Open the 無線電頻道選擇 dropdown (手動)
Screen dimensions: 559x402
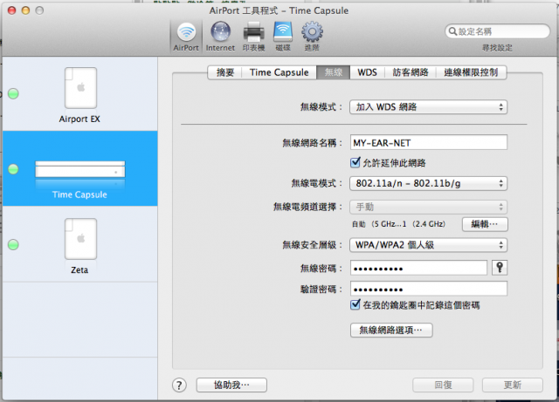tap(428, 207)
